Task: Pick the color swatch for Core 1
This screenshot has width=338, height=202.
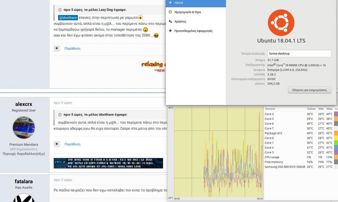Action: coord(336,143)
